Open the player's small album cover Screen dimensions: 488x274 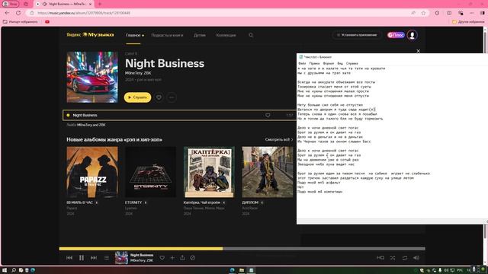pos(121,258)
